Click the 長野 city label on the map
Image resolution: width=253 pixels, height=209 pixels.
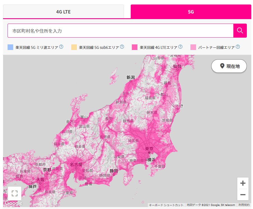click(109, 119)
